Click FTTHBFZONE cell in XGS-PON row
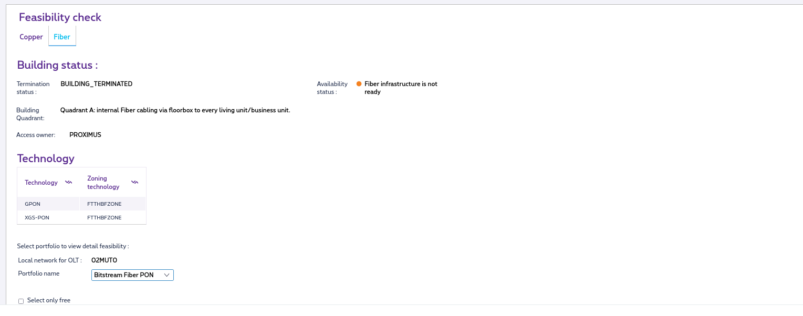 pos(112,217)
